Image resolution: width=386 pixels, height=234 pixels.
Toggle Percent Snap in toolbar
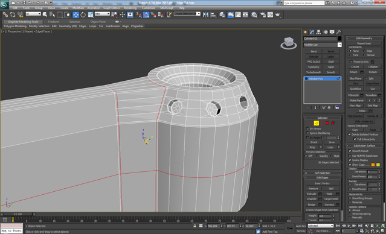click(153, 14)
